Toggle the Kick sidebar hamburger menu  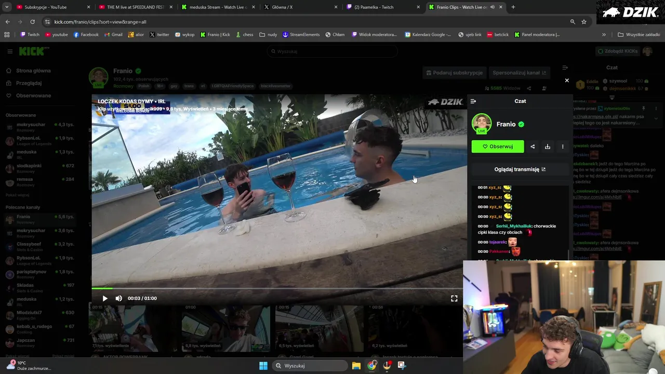pos(10,51)
